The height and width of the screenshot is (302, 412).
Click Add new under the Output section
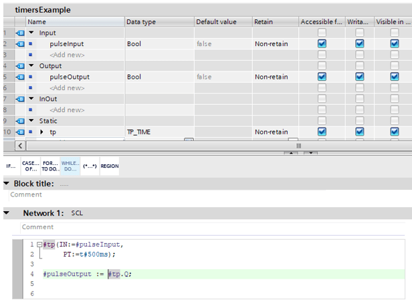[x=67, y=88]
